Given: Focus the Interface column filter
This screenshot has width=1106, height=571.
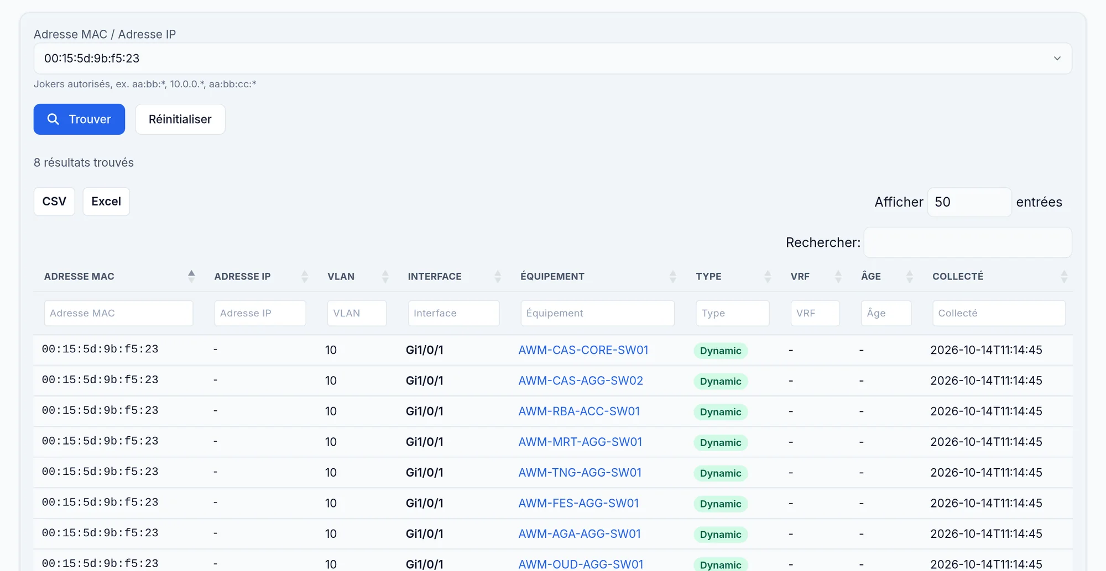Looking at the screenshot, I should 453,313.
